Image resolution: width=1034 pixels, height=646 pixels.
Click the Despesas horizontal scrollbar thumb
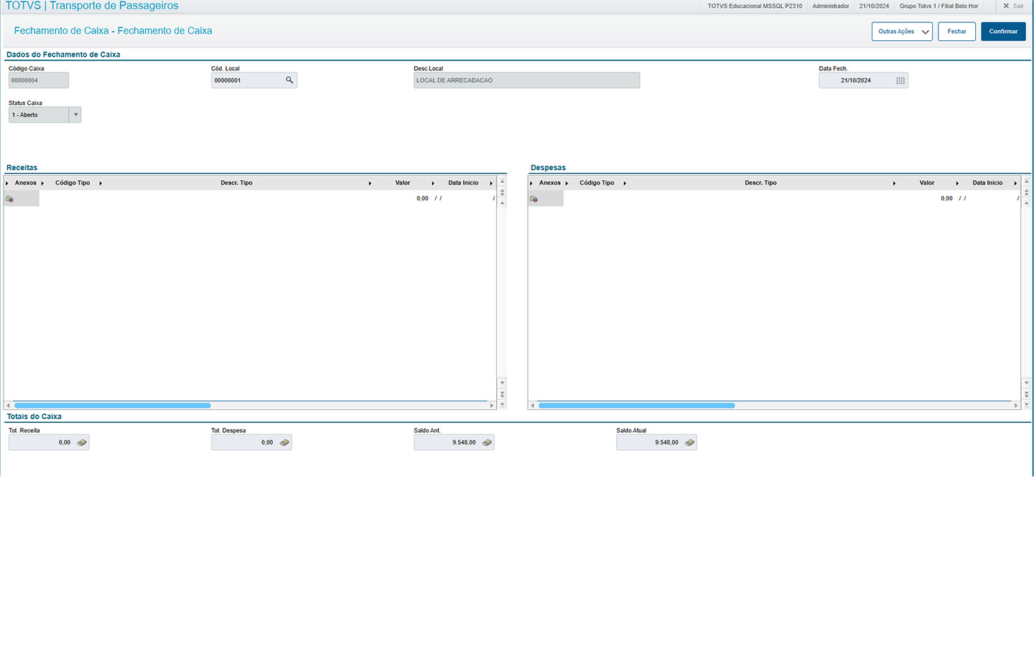(636, 406)
